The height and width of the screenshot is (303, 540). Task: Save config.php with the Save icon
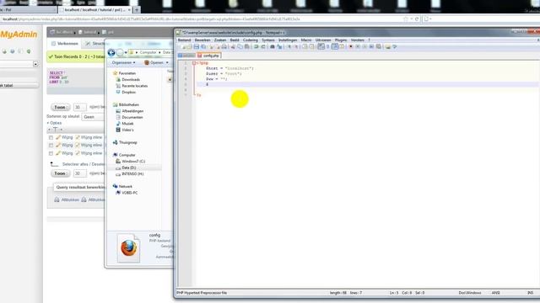(197, 46)
